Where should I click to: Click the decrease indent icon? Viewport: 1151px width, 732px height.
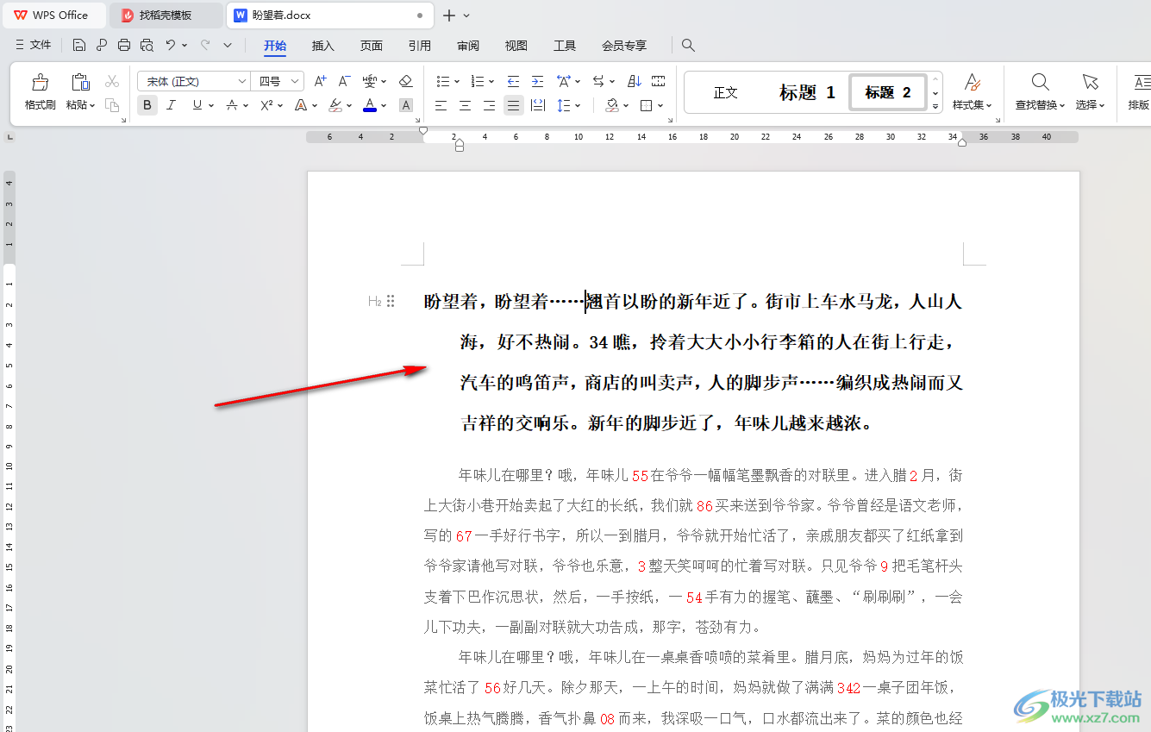coord(513,81)
